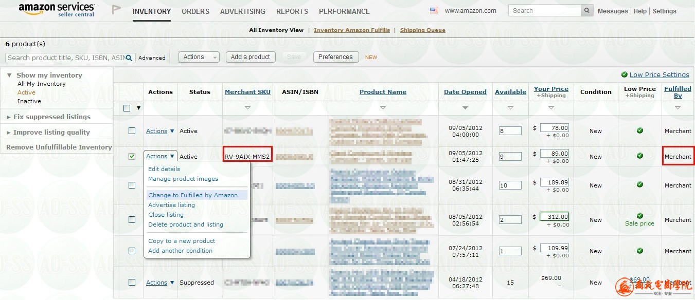The width and height of the screenshot is (695, 300).
Task: Select Add another condition
Action: point(180,251)
